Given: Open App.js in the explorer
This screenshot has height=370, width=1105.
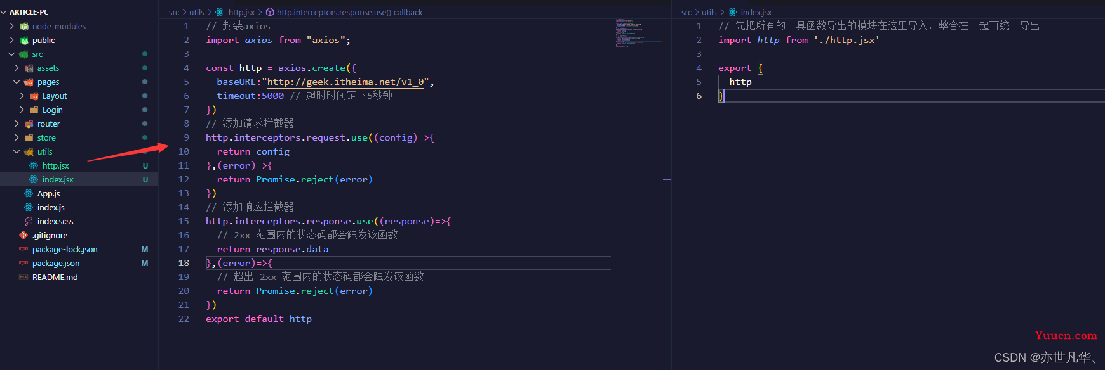Looking at the screenshot, I should [x=49, y=193].
